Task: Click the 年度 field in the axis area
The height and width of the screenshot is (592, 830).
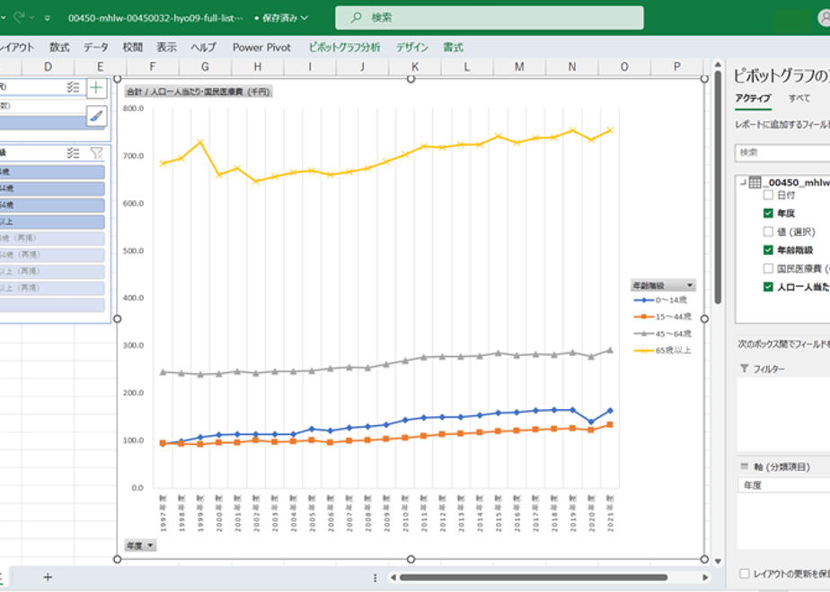Action: (x=784, y=485)
